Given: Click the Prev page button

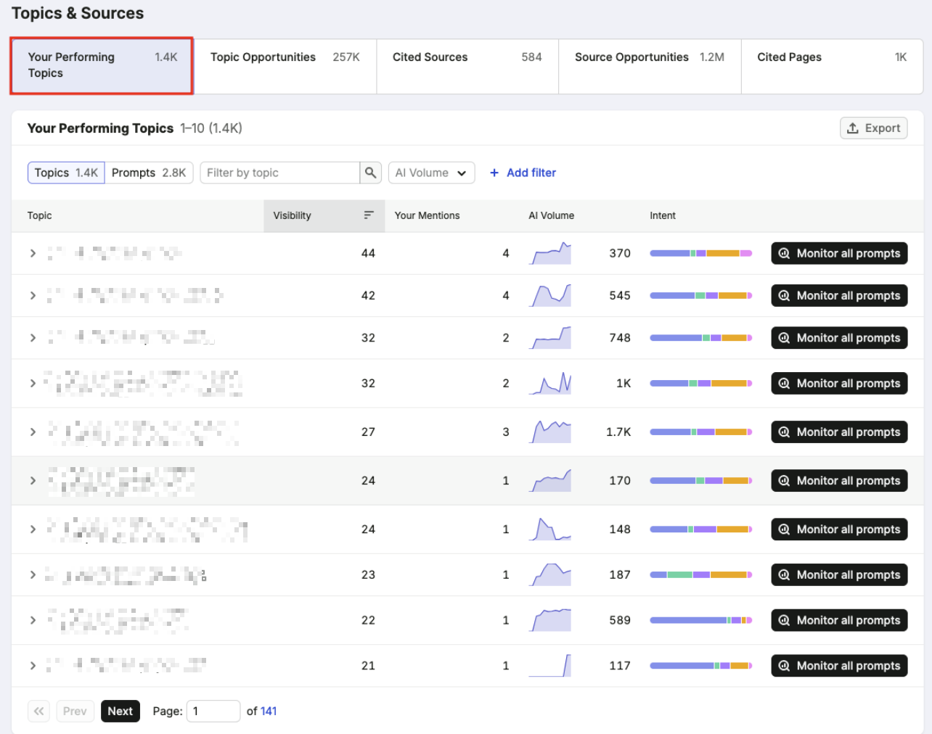Looking at the screenshot, I should (x=75, y=712).
